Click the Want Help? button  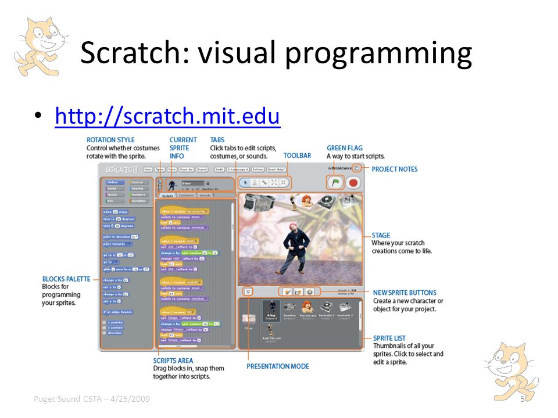tap(277, 170)
